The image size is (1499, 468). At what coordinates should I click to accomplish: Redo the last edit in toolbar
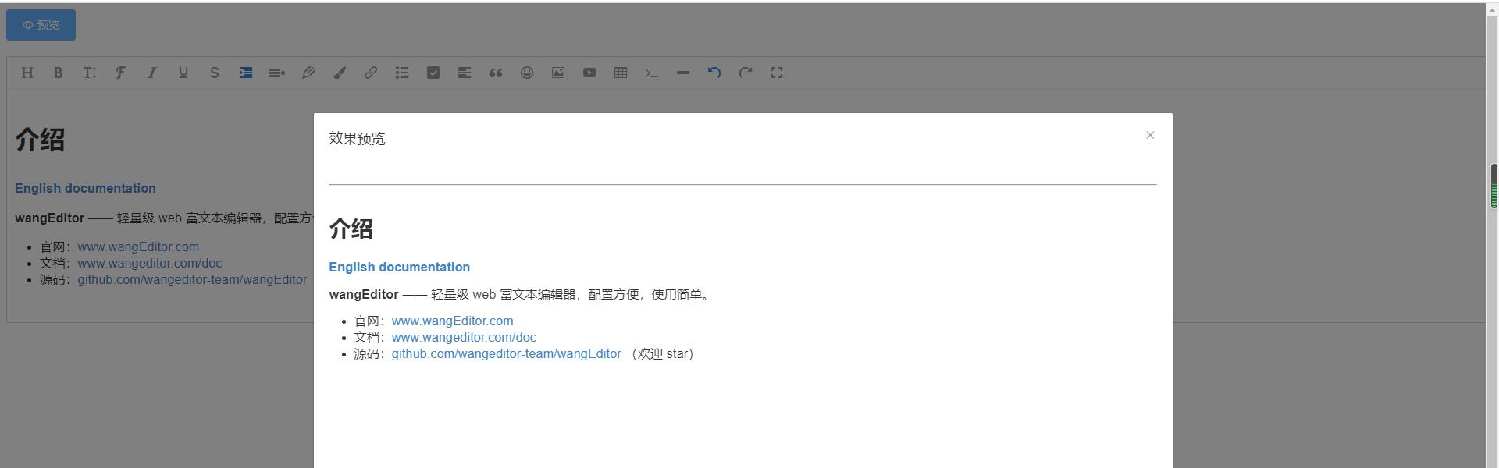(x=746, y=73)
